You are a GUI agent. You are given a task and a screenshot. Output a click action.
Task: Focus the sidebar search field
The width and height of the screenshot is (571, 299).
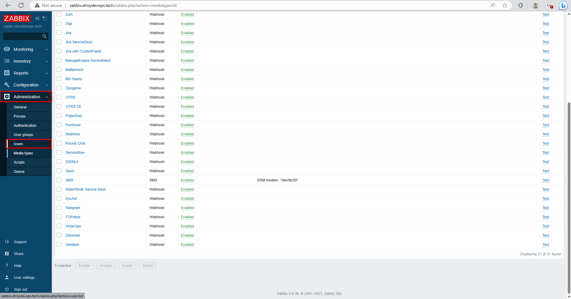tap(23, 36)
